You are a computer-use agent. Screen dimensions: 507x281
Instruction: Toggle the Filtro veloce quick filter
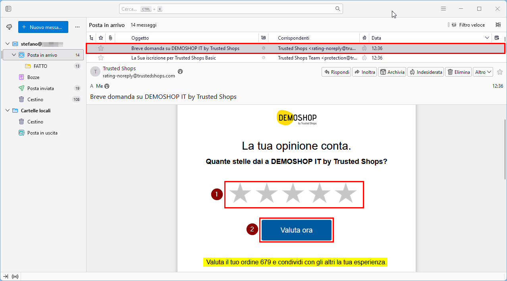468,25
